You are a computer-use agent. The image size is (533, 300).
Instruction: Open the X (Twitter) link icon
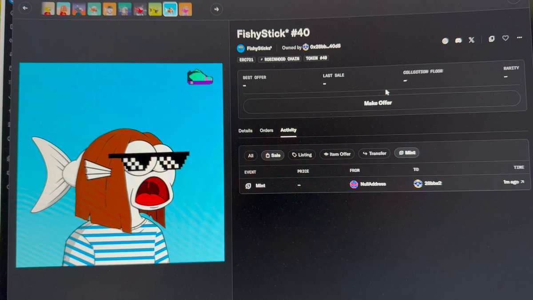[x=472, y=40]
